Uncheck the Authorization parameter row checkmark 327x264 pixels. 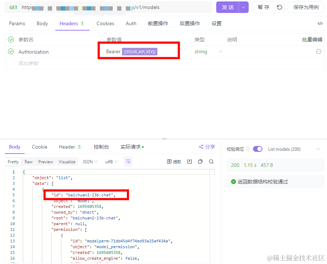click(10, 51)
